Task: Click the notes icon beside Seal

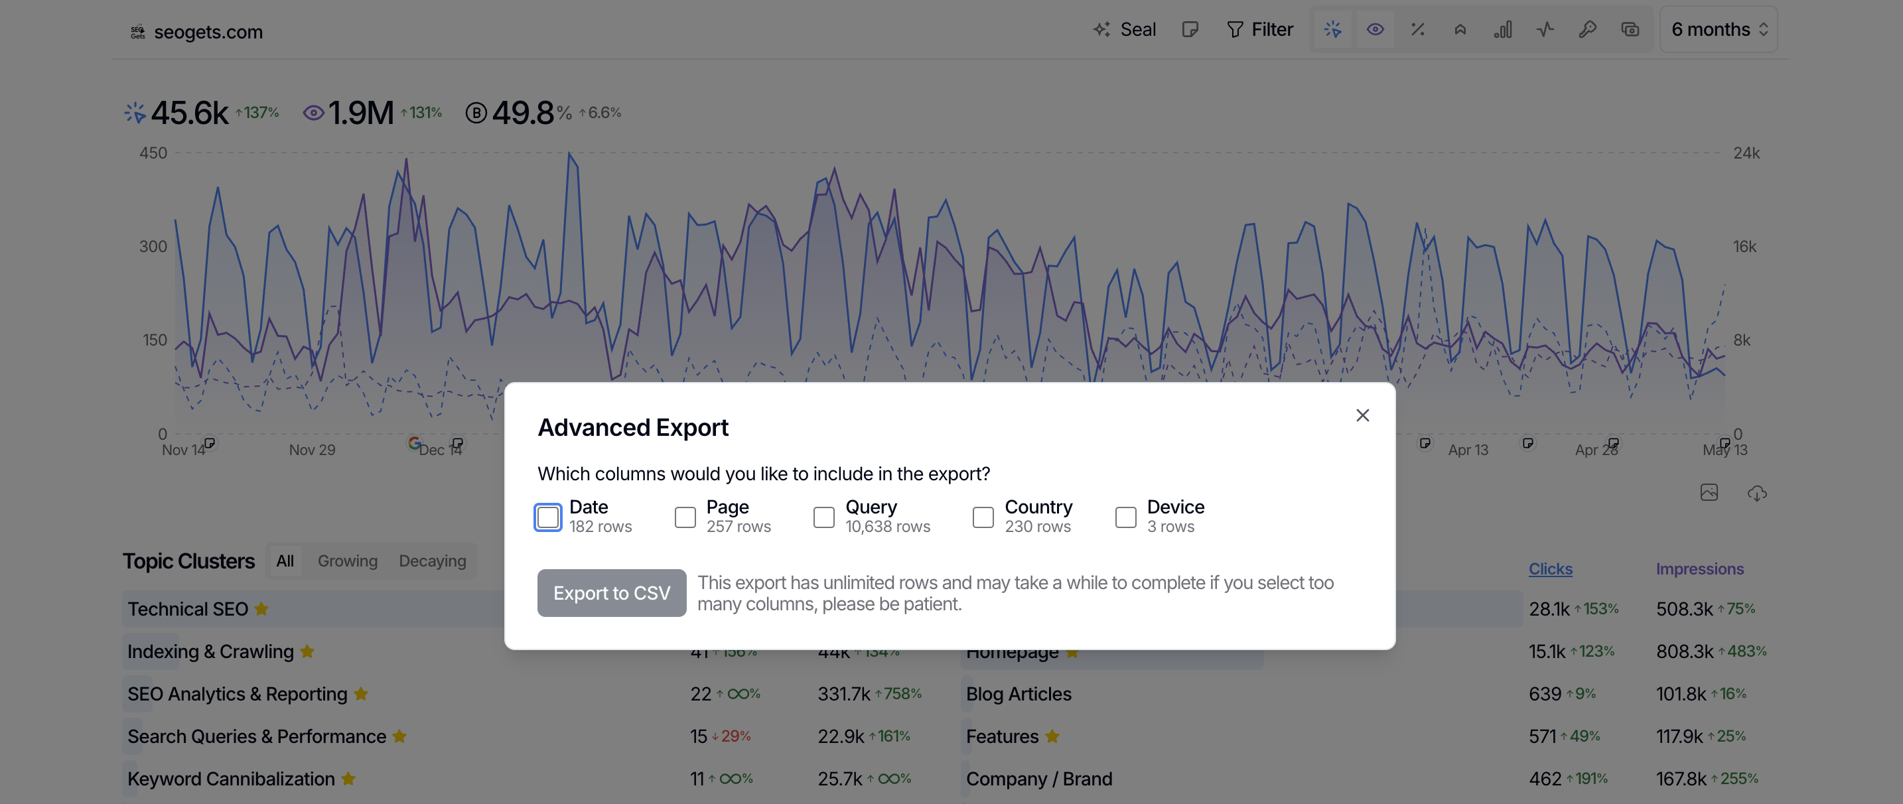Action: (1189, 30)
